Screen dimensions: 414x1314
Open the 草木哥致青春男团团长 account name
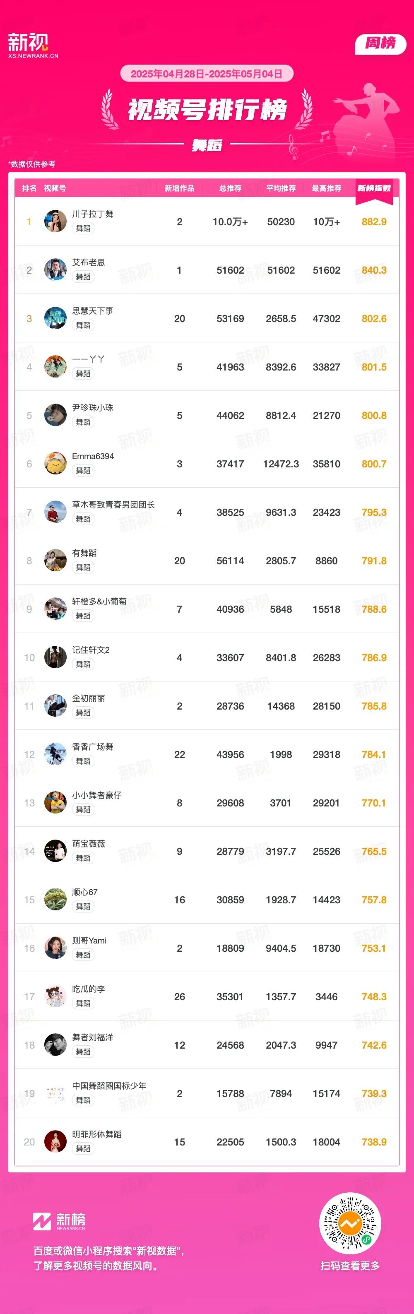coord(113,505)
